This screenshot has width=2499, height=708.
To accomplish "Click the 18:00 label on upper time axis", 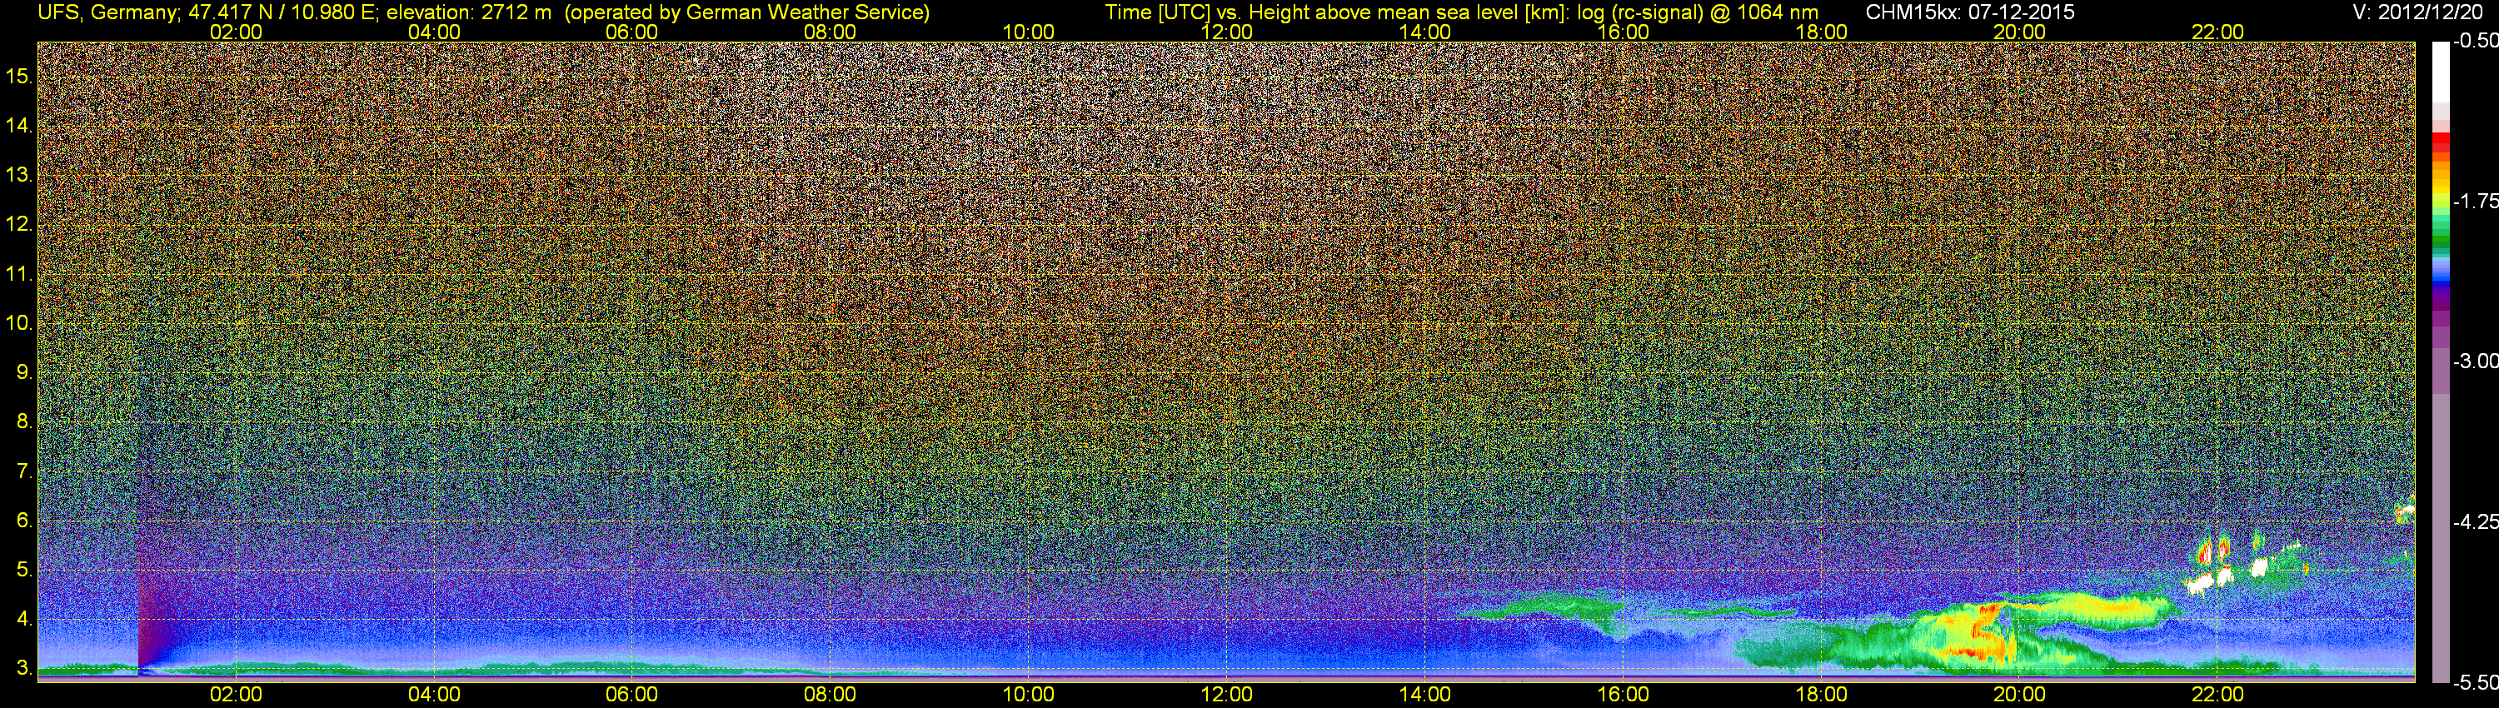I will [1821, 32].
